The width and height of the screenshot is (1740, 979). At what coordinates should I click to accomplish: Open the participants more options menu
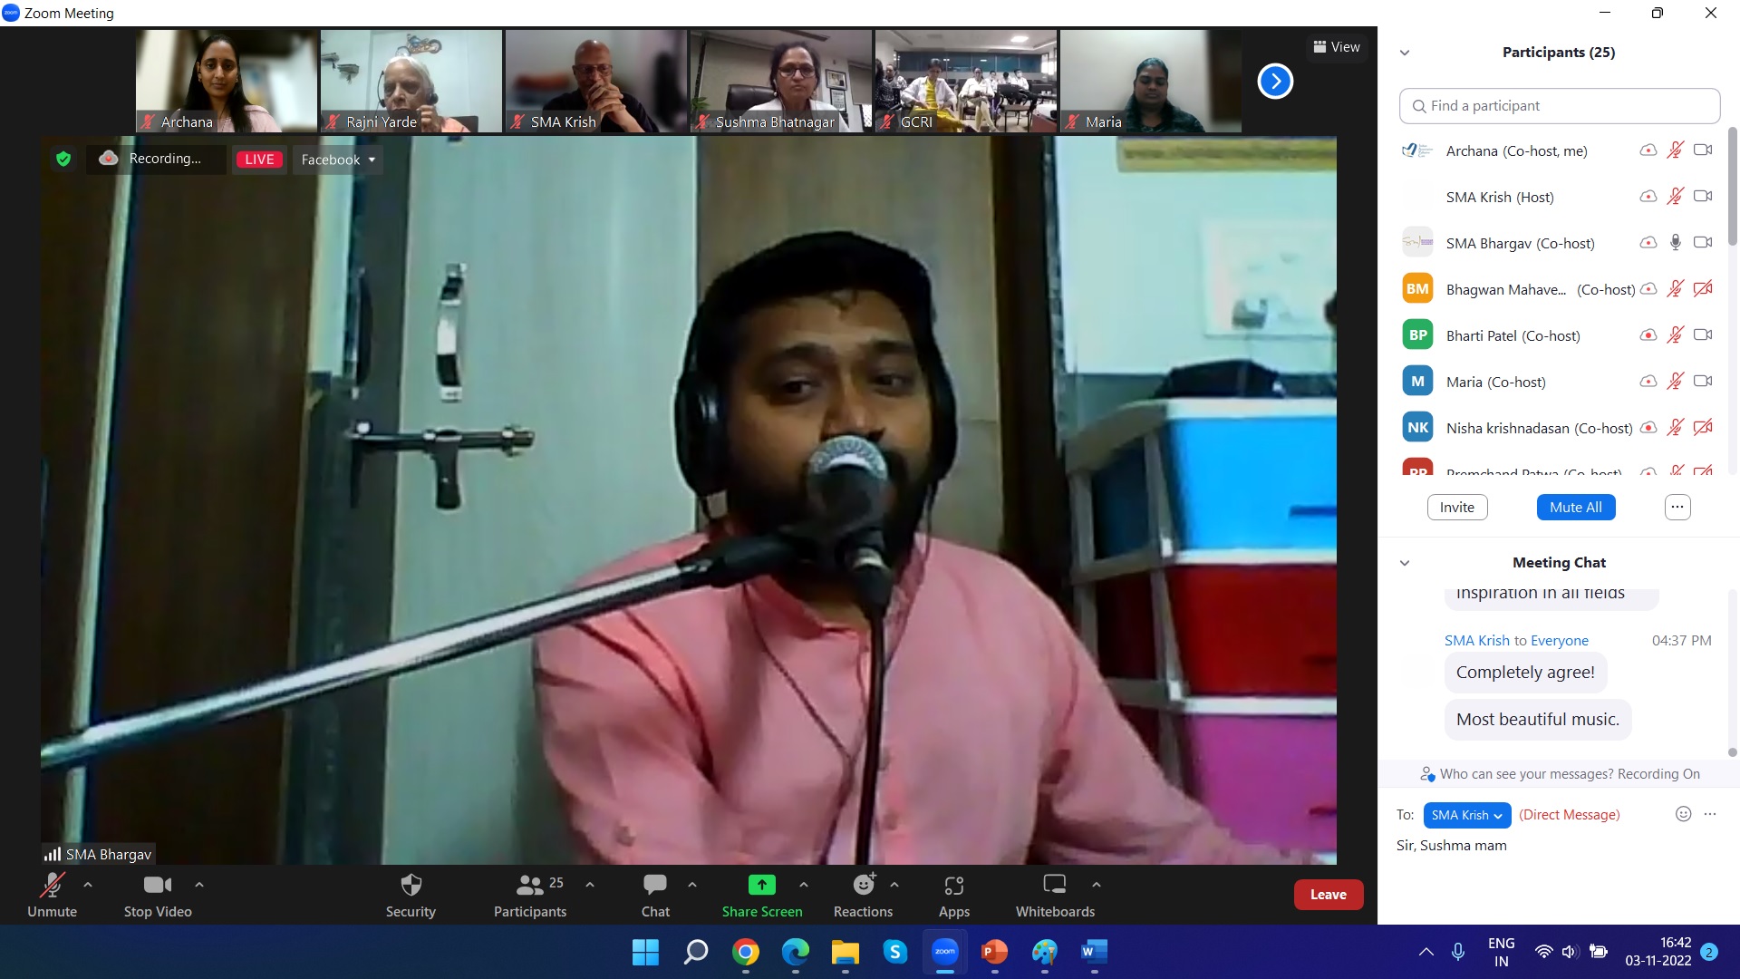pos(1677,508)
